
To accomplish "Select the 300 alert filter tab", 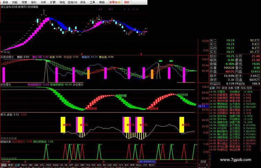I will coord(218,88).
